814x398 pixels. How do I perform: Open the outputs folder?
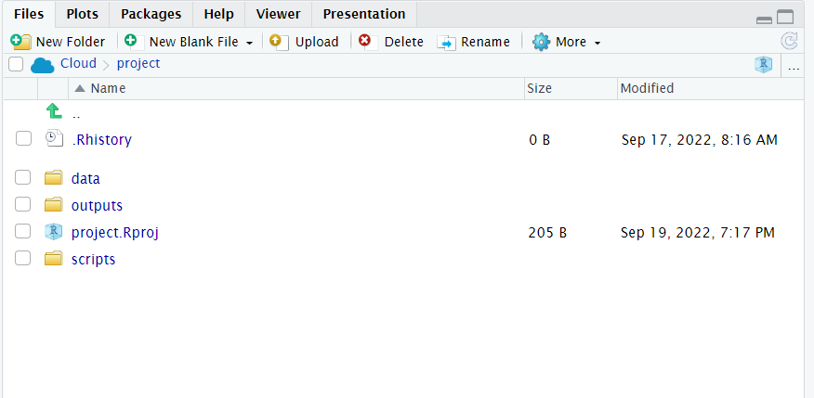97,205
